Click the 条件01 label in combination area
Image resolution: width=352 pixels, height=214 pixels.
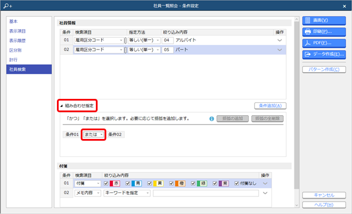pos(72,134)
